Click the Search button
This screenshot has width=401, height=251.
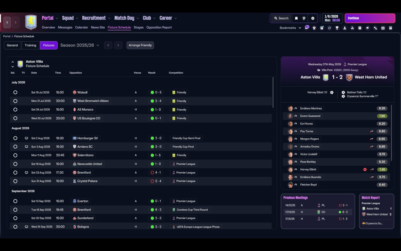pyautogui.click(x=281, y=18)
